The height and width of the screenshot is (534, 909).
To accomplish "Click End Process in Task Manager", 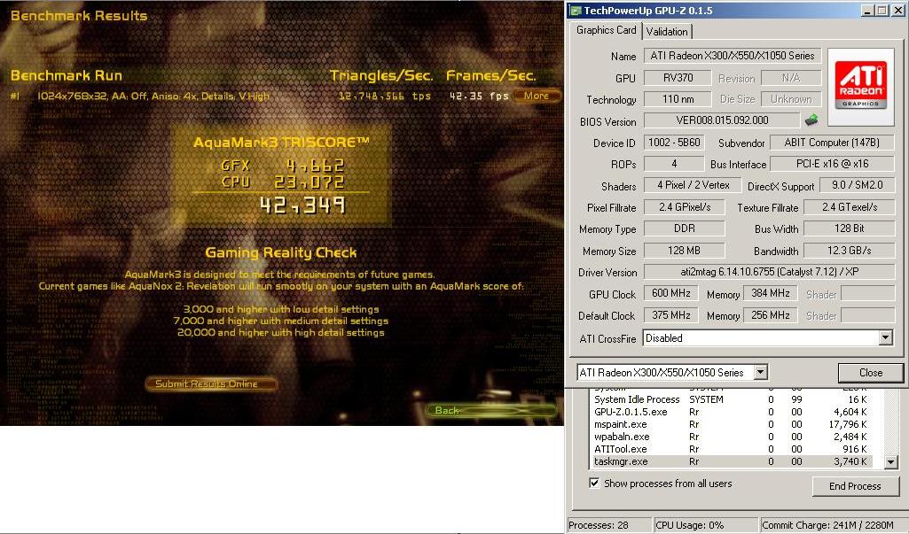I will click(x=855, y=486).
